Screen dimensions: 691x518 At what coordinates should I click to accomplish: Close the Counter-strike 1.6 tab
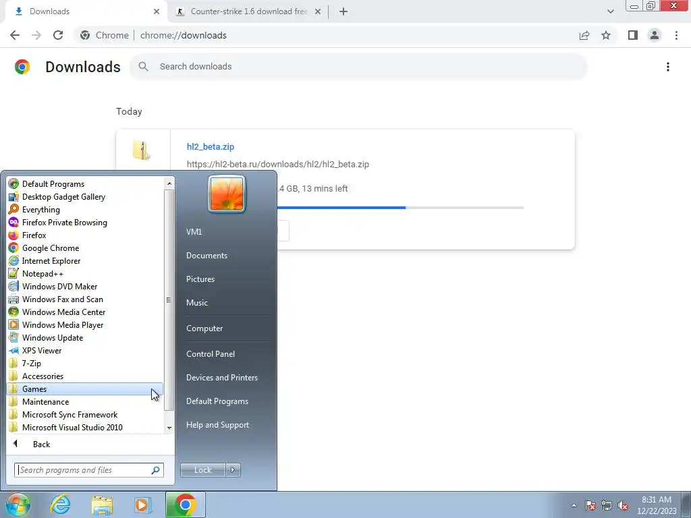click(318, 11)
